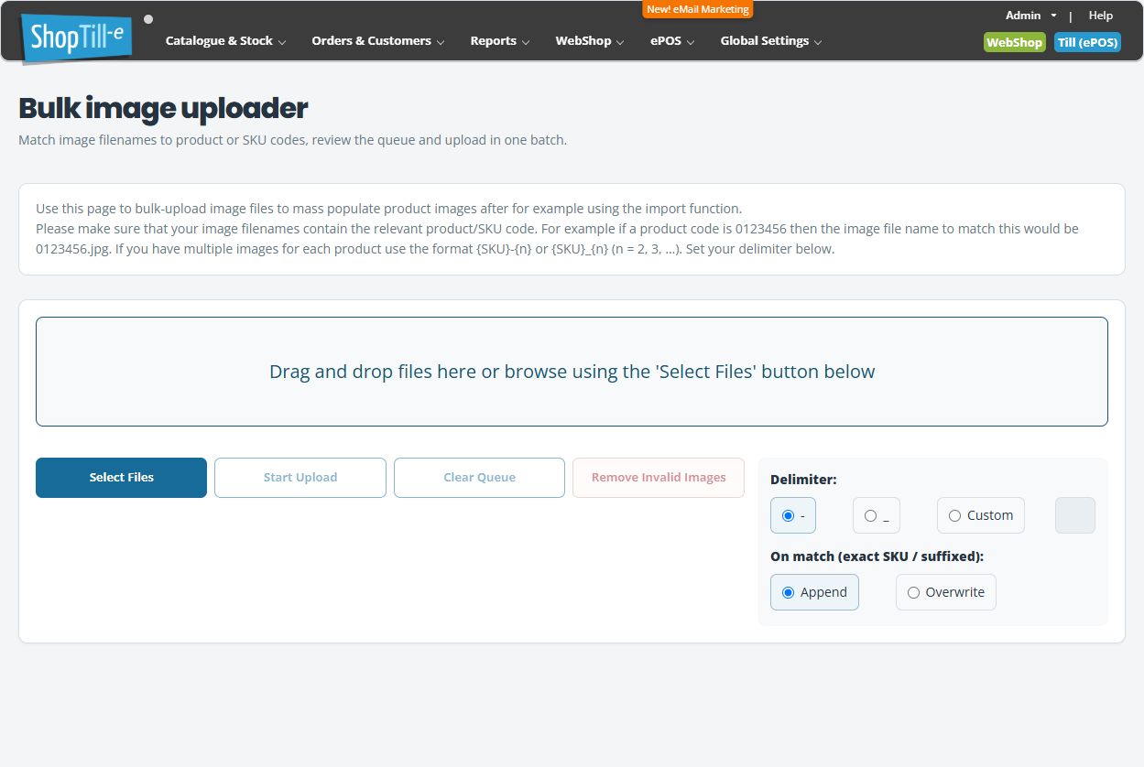Screen dimensions: 1144x767
Task: Click the custom delimiter input box
Action: (x=1075, y=515)
